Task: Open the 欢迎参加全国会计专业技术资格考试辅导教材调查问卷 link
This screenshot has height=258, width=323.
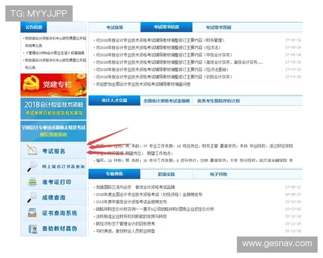Action: [143, 84]
